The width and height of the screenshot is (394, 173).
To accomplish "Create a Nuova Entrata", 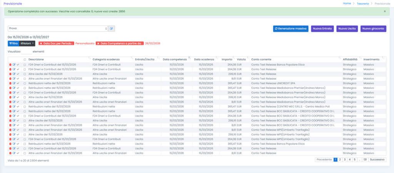I will (x=322, y=28).
